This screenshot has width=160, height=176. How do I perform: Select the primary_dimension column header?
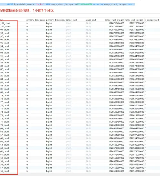pyautogui.click(x=36, y=20)
